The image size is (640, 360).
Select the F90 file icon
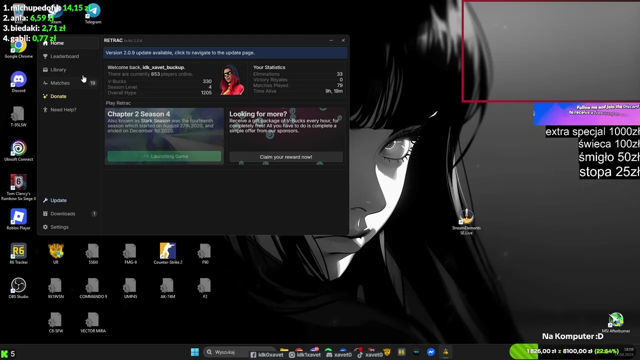coord(205,254)
